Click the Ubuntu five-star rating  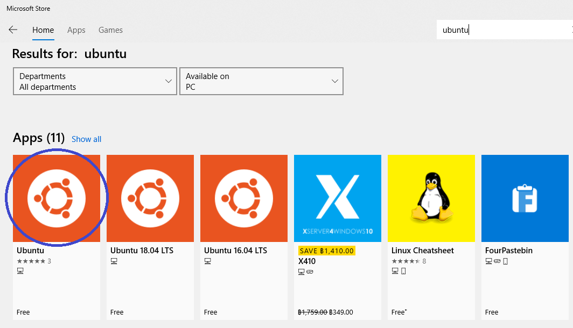coord(31,261)
